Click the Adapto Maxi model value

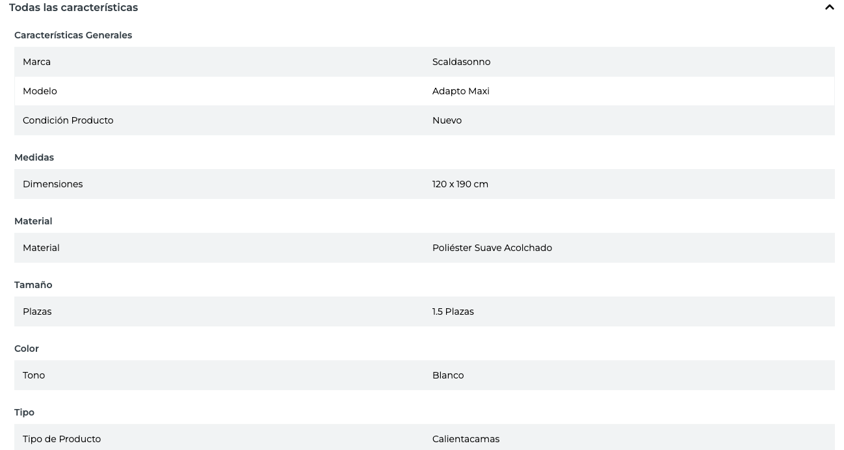[460, 91]
